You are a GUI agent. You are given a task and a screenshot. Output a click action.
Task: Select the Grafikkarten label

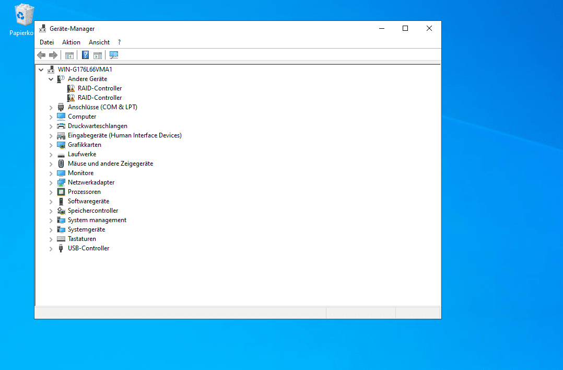[x=85, y=145]
